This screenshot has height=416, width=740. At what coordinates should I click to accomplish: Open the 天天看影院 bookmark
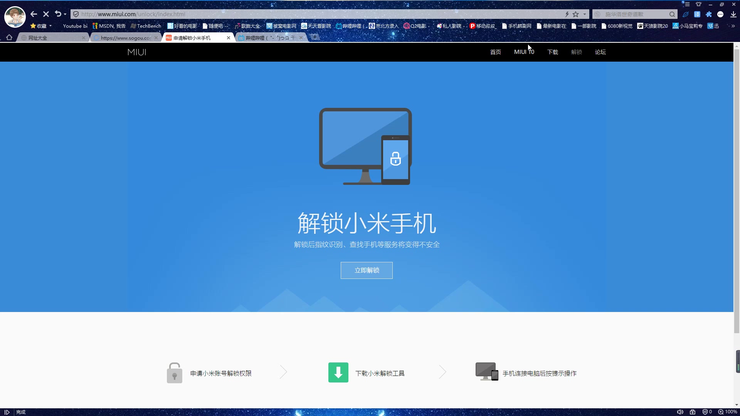316,26
